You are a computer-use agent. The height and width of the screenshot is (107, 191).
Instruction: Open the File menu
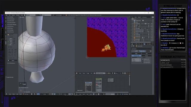tap(10, 15)
